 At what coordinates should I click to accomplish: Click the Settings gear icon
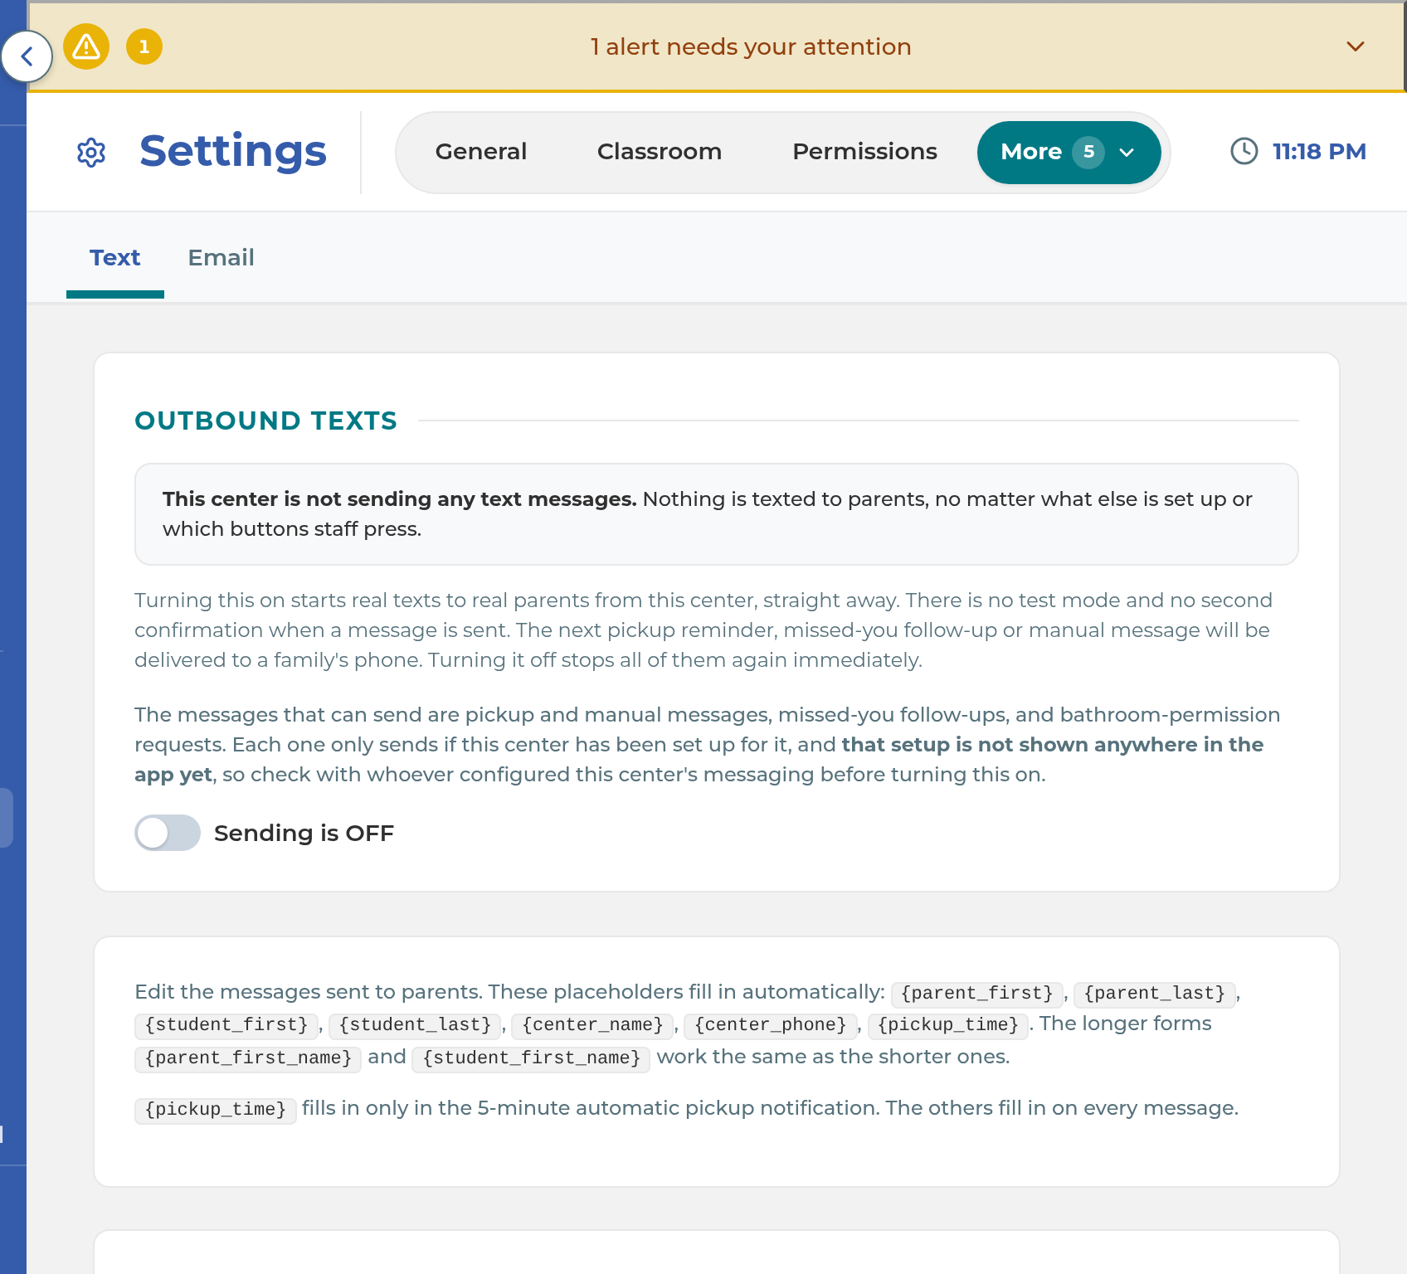click(x=91, y=153)
